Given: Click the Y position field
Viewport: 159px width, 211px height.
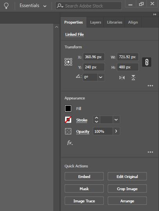Looking at the screenshot, I should click(94, 67).
